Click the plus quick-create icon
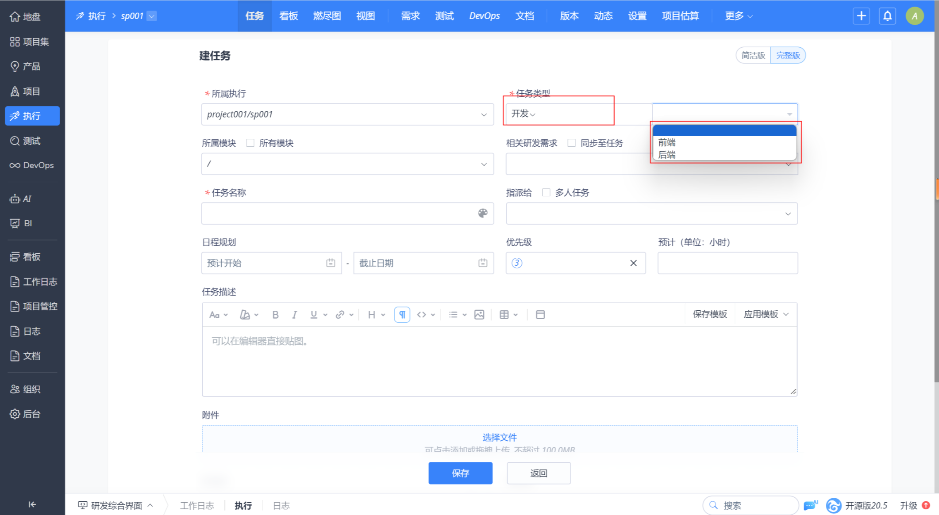Viewport: 939px width, 515px height. [861, 16]
